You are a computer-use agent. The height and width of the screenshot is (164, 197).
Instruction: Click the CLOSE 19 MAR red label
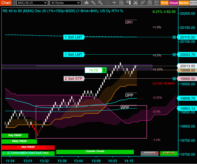(163, 83)
